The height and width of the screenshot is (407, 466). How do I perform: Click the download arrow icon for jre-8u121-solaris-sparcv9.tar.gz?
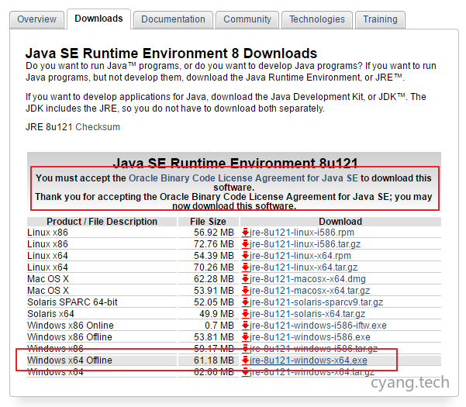pos(245,302)
